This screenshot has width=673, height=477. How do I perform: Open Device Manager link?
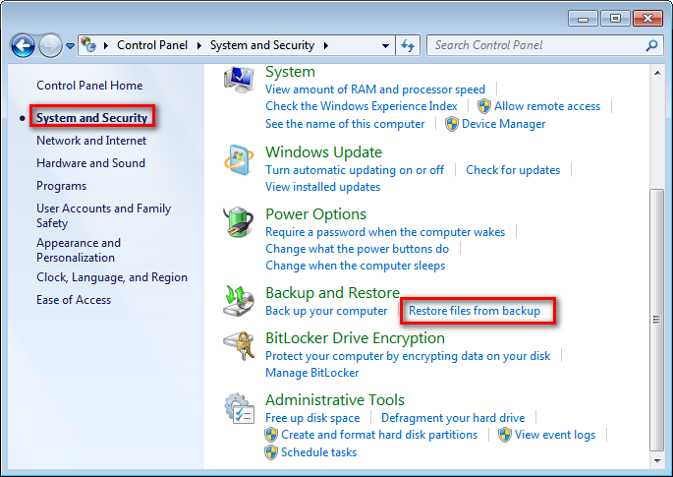[x=503, y=124]
